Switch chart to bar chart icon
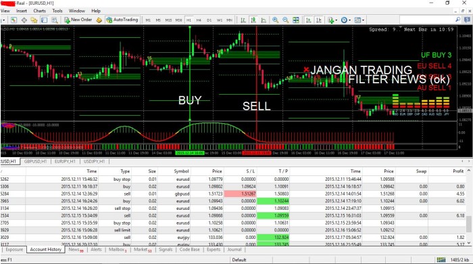473x264 pixels. point(243,20)
